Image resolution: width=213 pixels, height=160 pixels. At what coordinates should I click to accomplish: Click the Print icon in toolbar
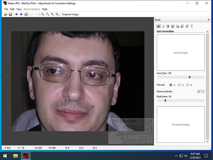[x=26, y=14]
